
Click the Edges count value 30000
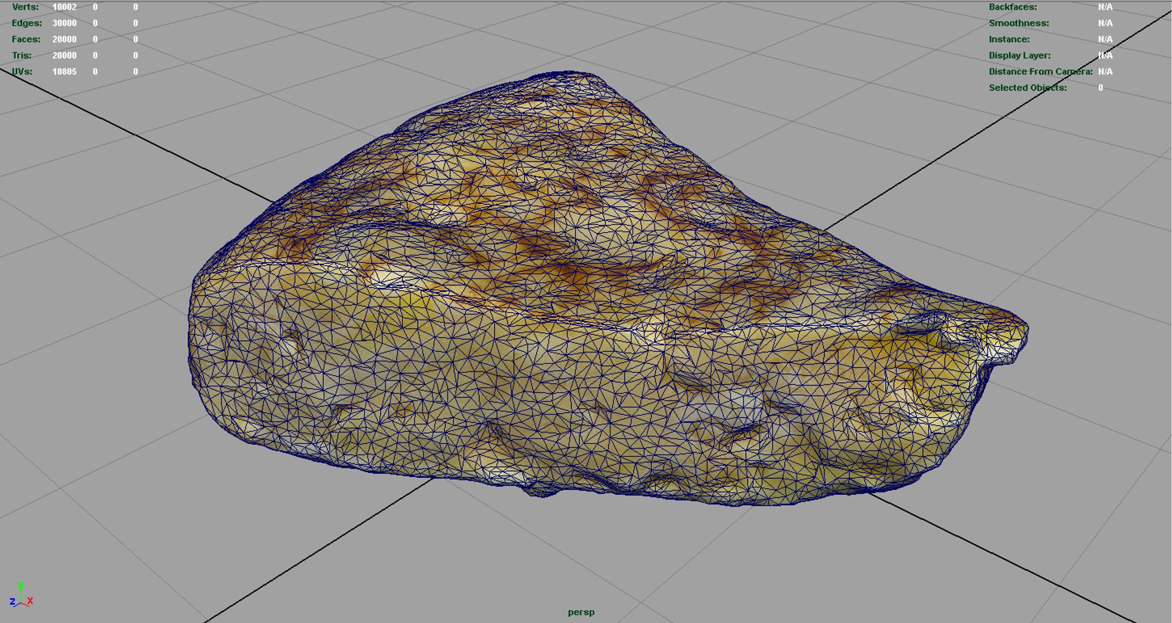click(x=64, y=23)
